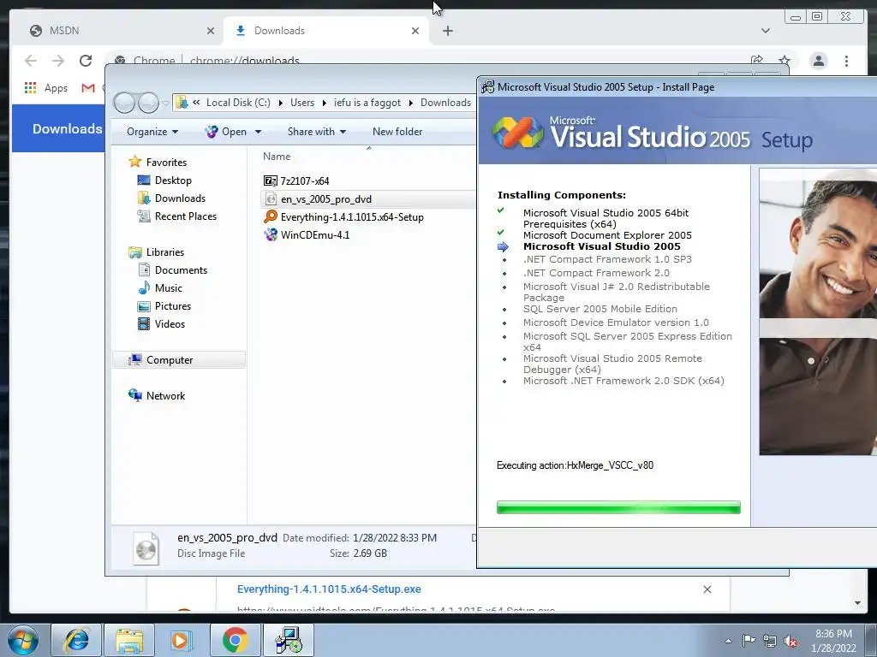Switch to the MSDN browser tab
877x657 pixels.
click(x=121, y=31)
